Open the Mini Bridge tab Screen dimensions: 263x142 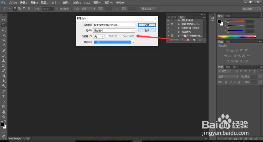pyautogui.click(x=15, y=139)
